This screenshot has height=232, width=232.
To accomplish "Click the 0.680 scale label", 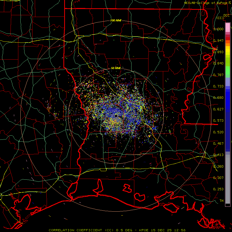I will click(x=218, y=98).
